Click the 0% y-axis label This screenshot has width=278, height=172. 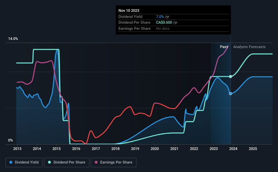tap(10, 140)
